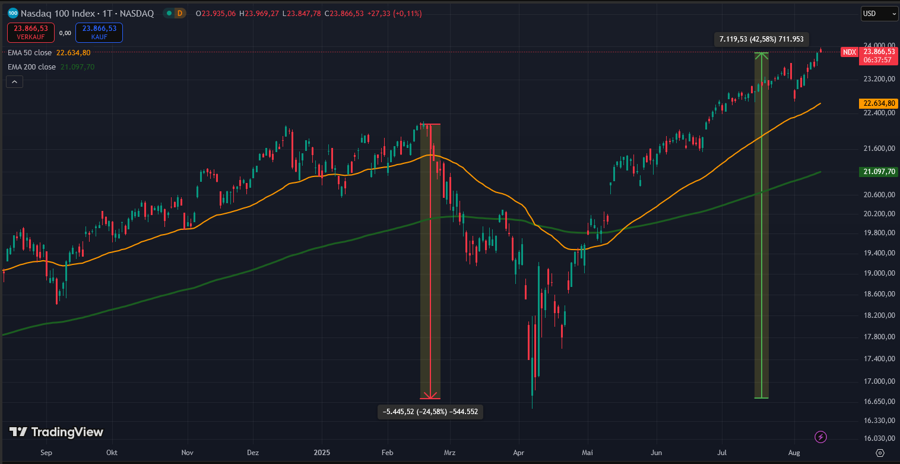The image size is (900, 464).
Task: Select the EMA 50 close indicator legend
Action: click(30, 53)
